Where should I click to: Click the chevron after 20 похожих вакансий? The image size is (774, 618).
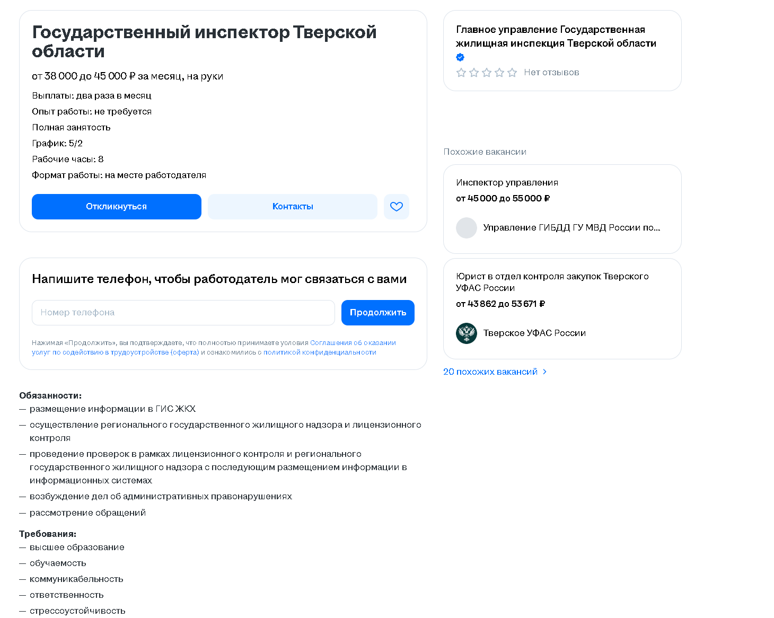tap(545, 372)
